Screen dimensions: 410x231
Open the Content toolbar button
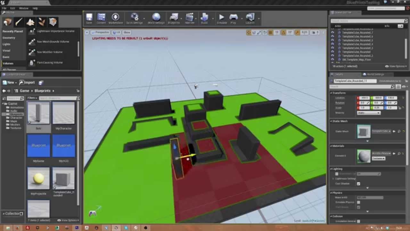coord(101,18)
